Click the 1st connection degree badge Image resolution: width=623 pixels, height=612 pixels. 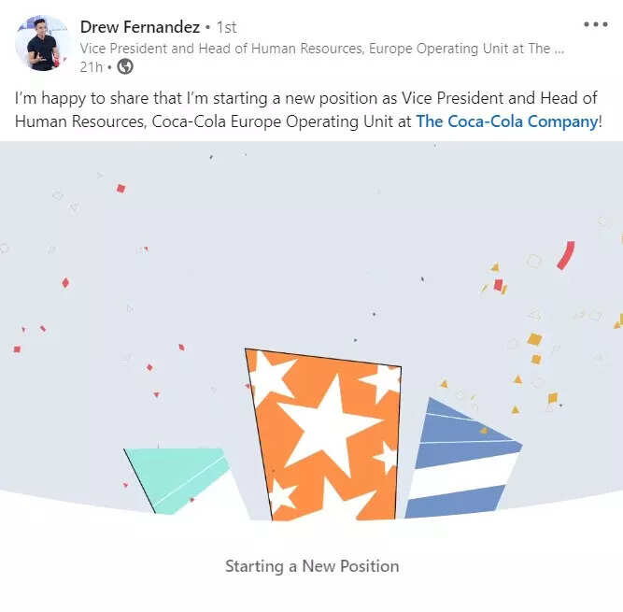227,27
